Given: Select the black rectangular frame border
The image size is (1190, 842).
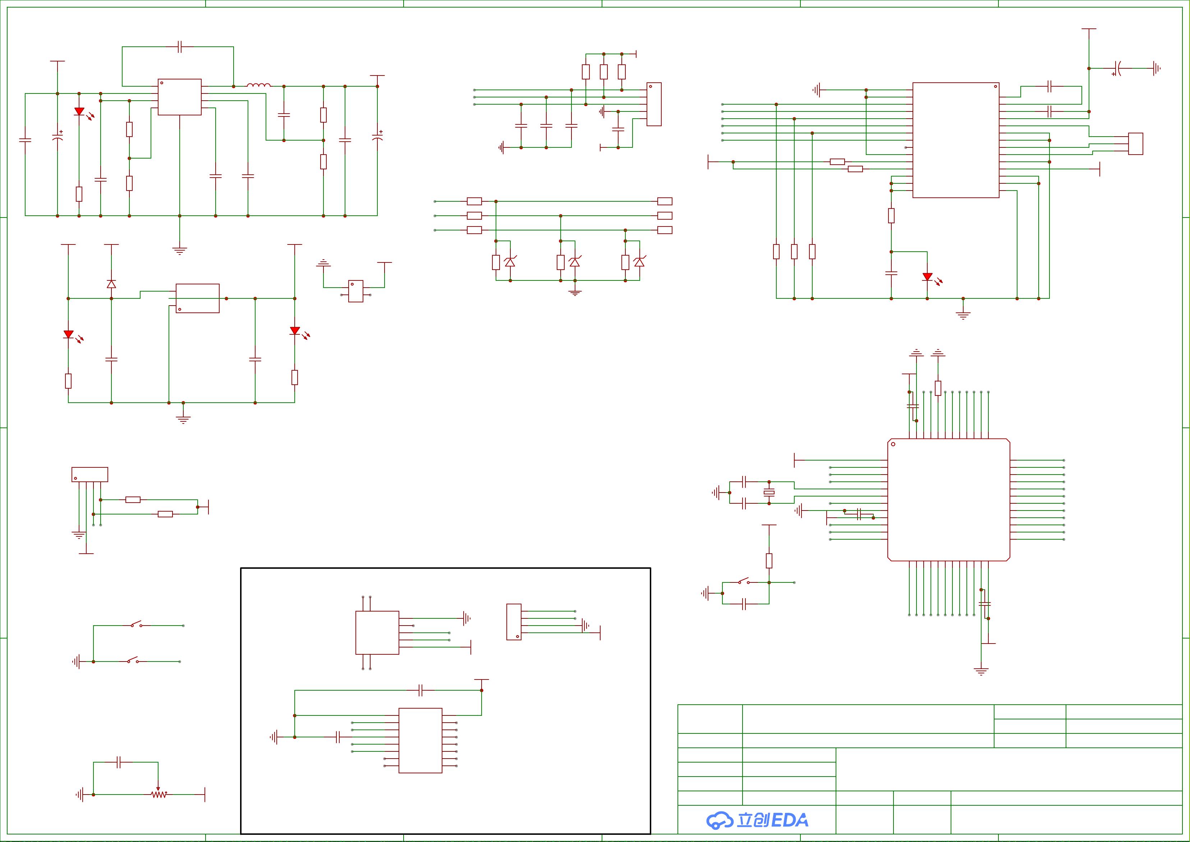Looking at the screenshot, I should (446, 569).
